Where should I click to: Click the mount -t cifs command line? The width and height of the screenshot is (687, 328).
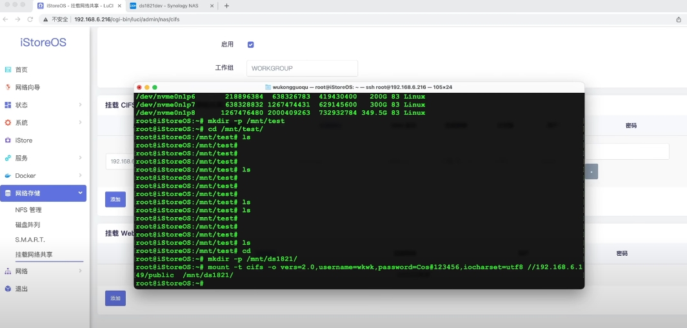pos(359,271)
